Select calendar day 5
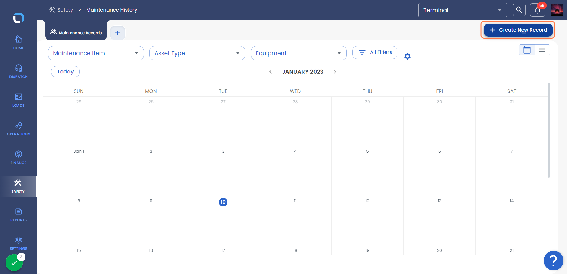 pyautogui.click(x=367, y=171)
